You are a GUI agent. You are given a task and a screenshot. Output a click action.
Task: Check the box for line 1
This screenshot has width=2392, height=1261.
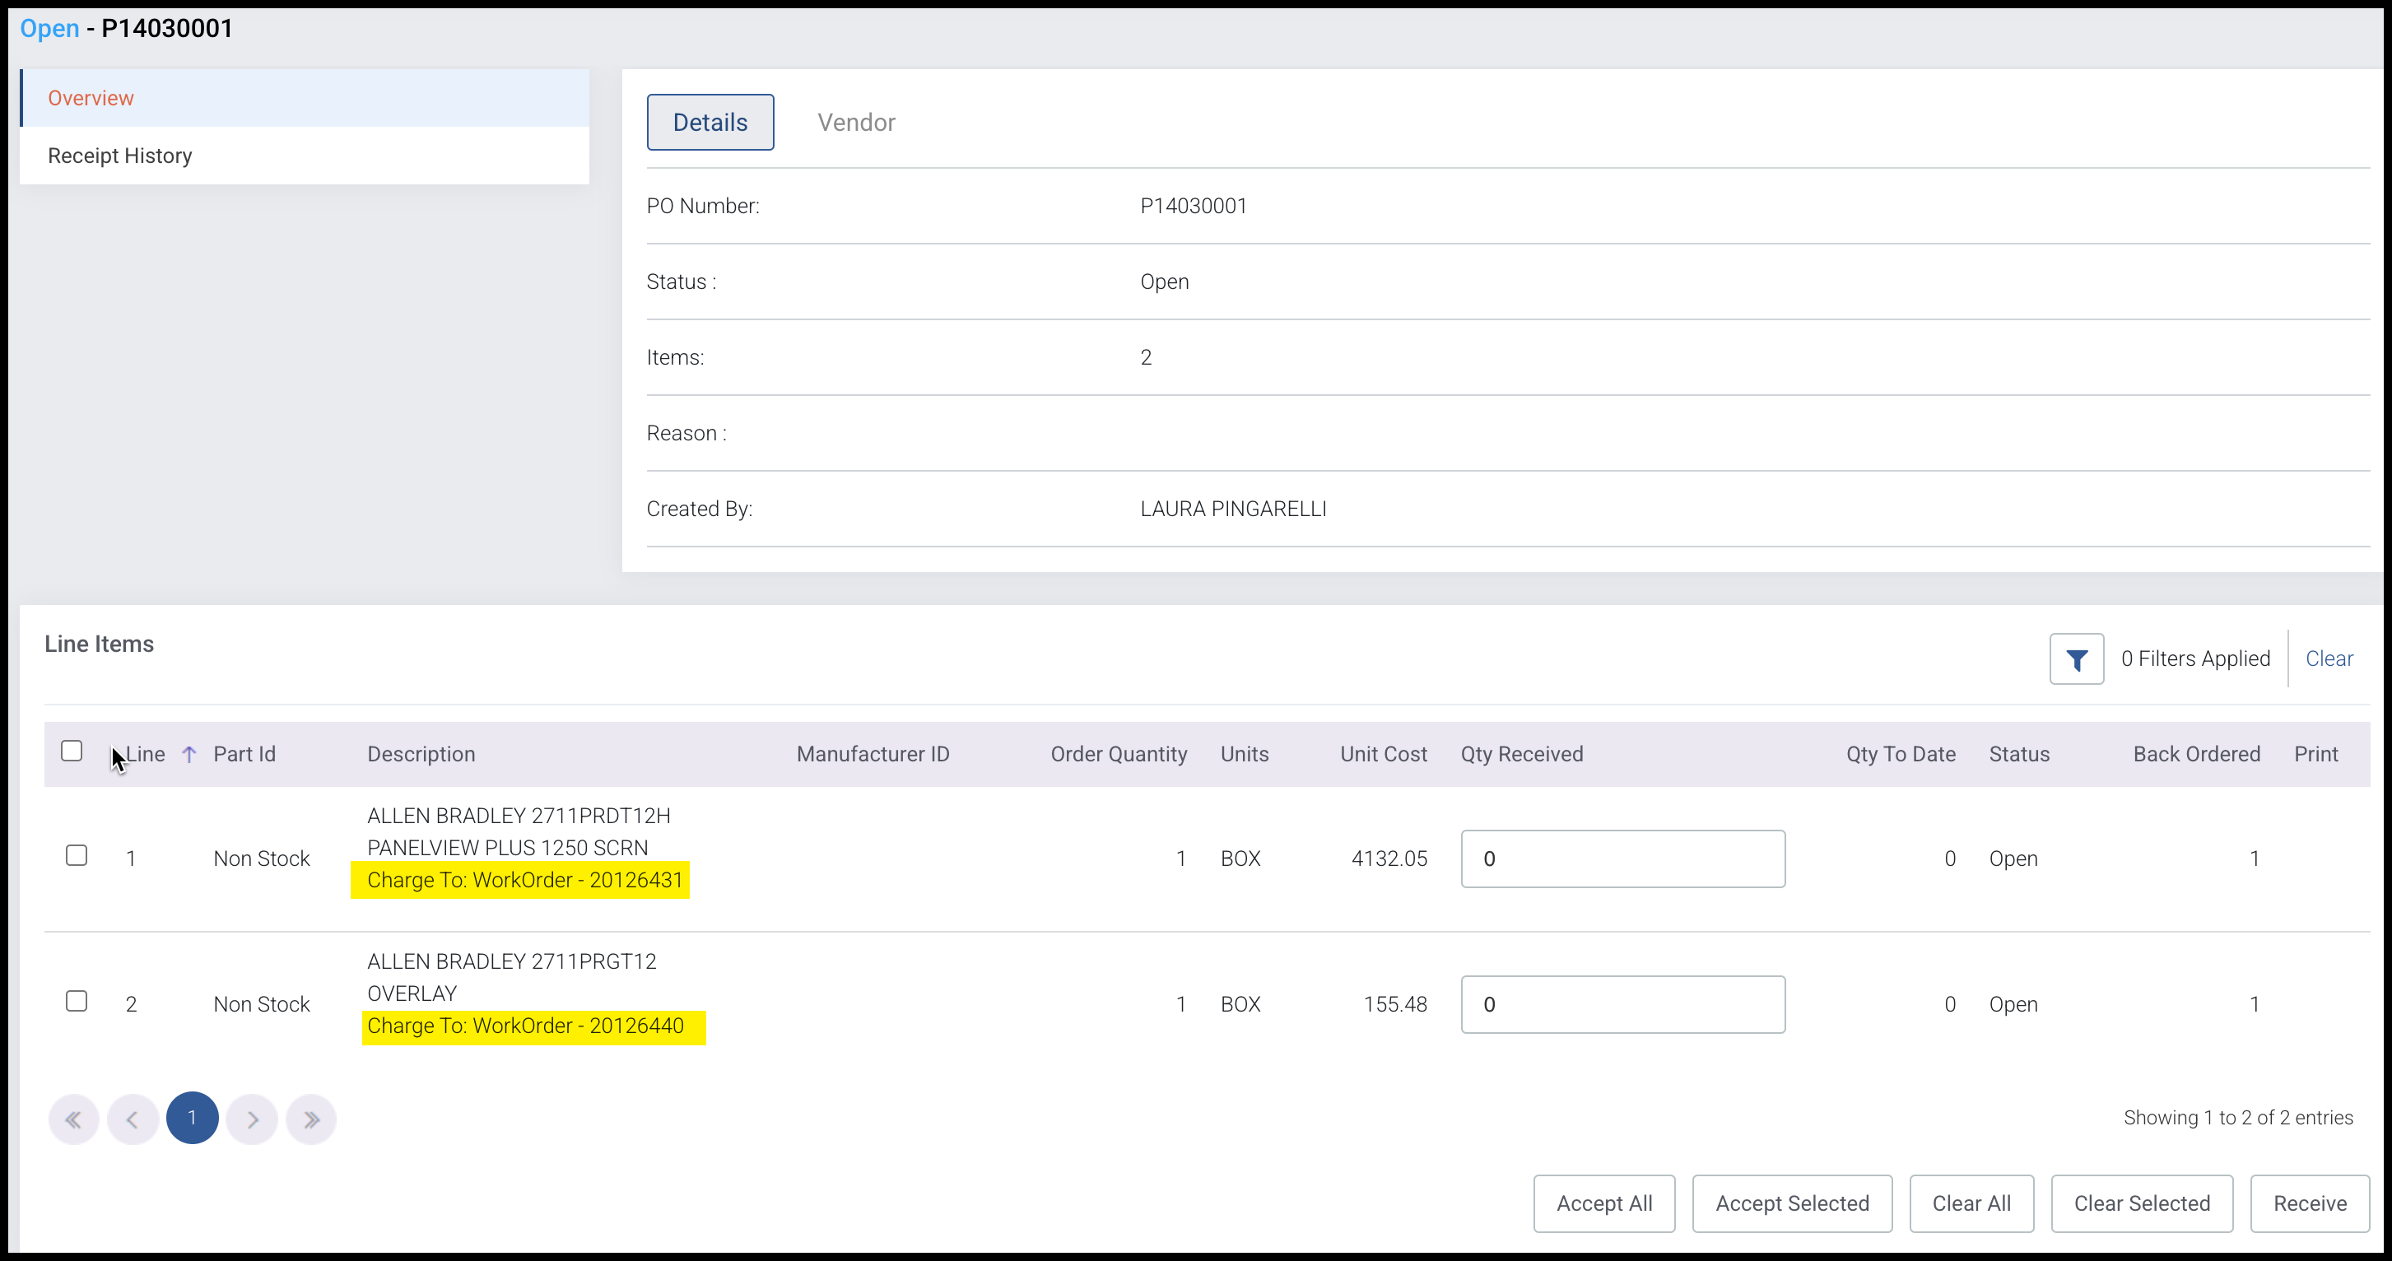(x=77, y=855)
